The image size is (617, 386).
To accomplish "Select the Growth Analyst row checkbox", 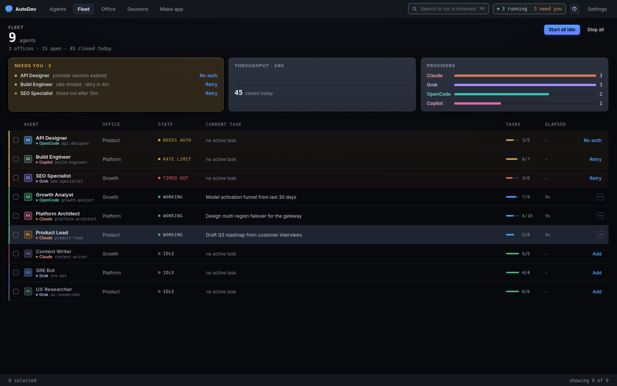I will coord(16,197).
